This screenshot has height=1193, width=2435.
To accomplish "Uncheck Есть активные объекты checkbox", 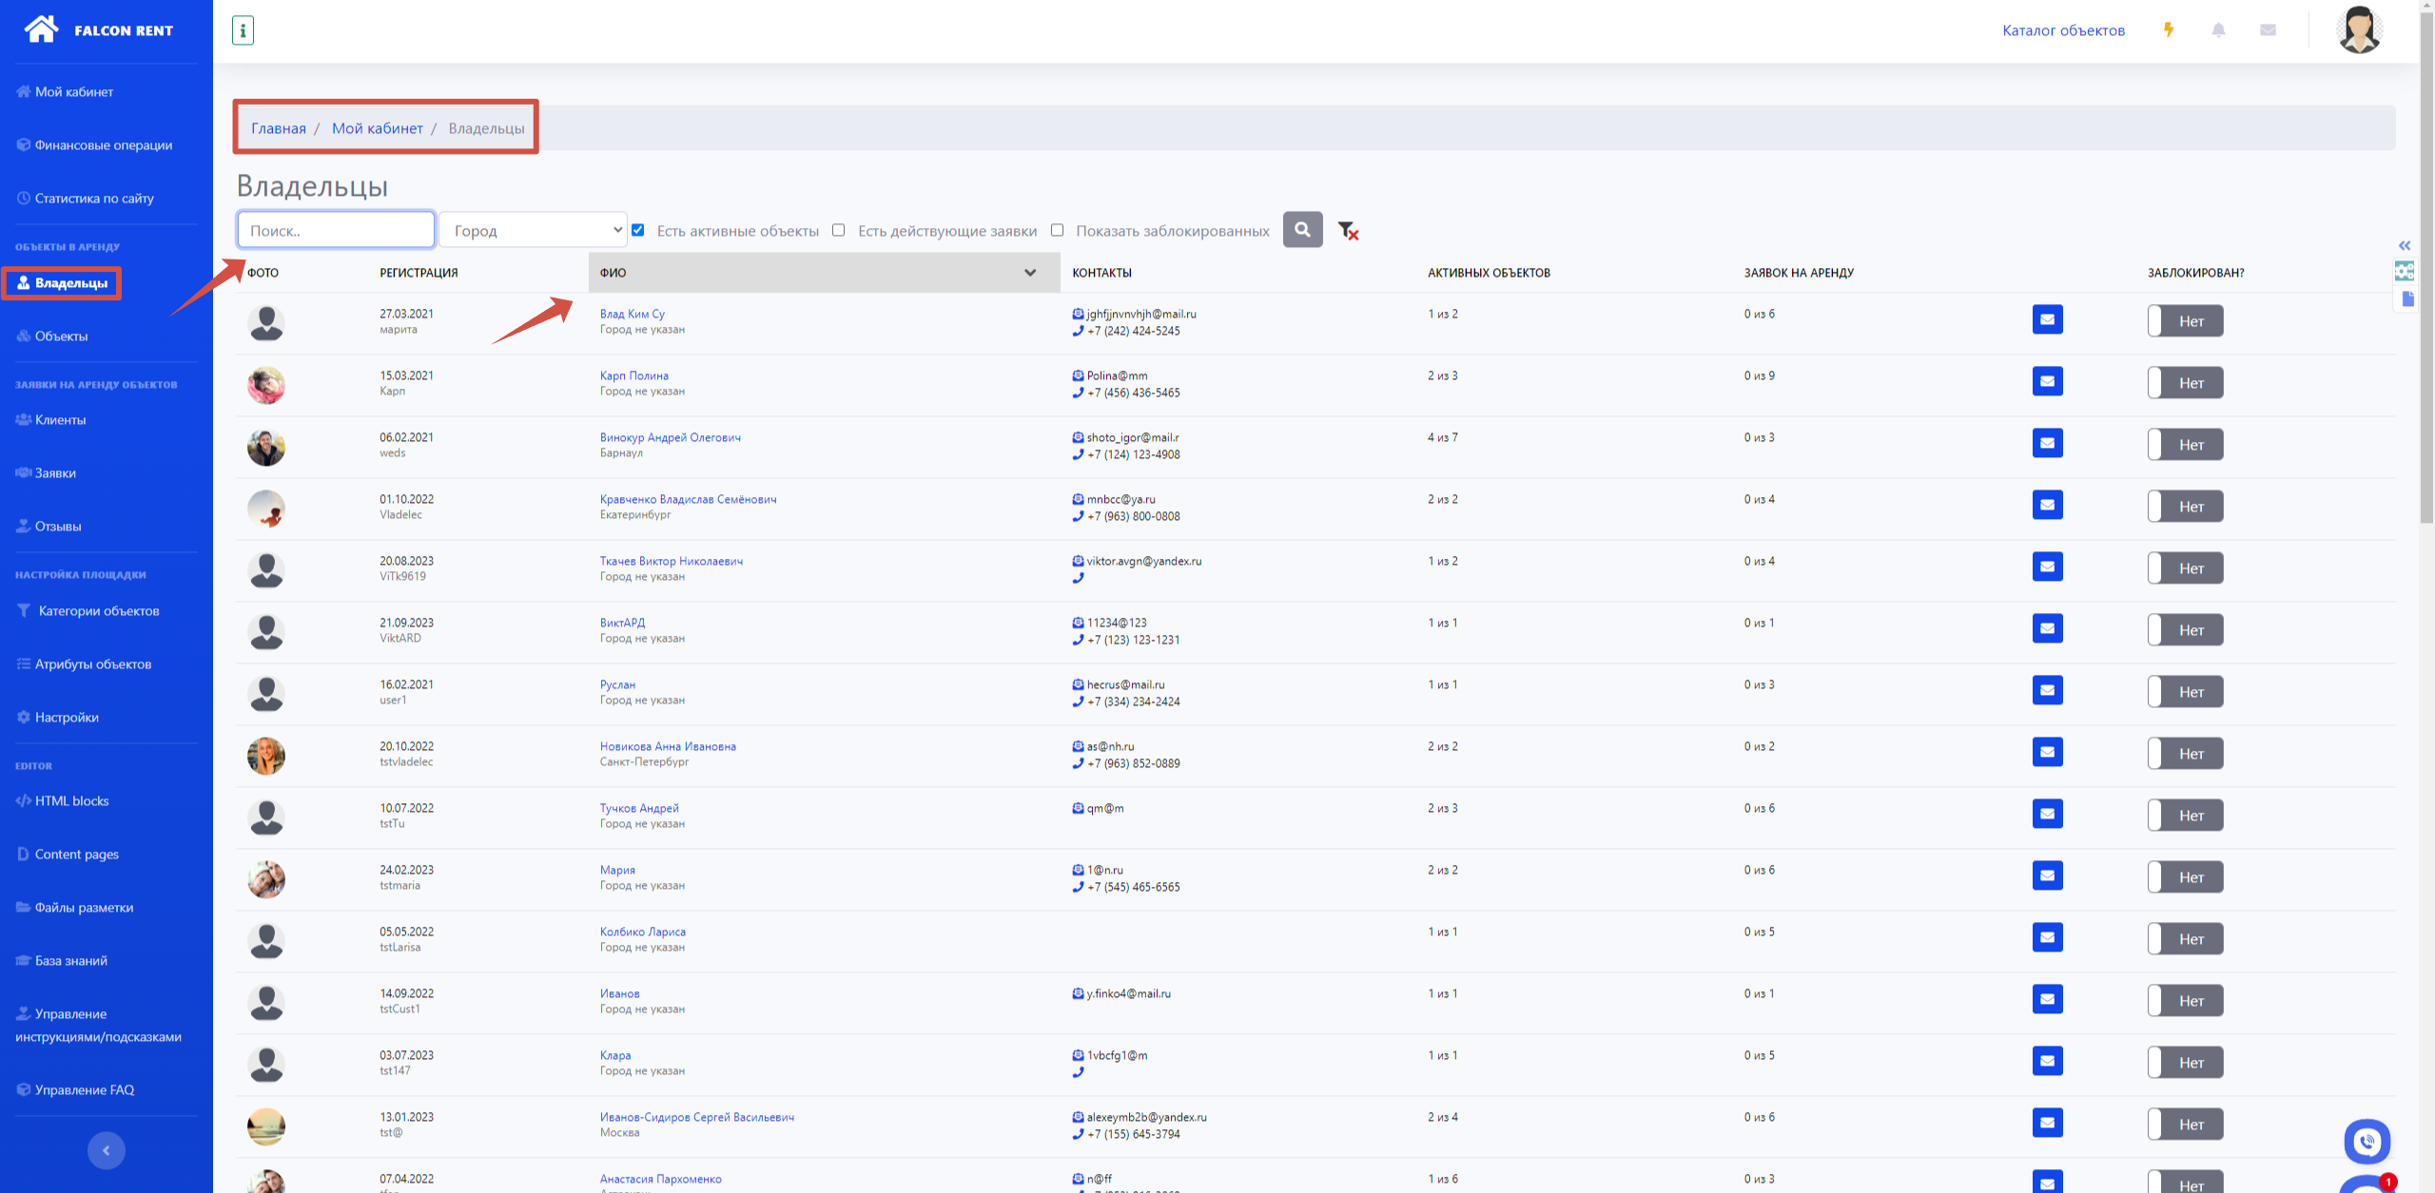I will tap(638, 230).
